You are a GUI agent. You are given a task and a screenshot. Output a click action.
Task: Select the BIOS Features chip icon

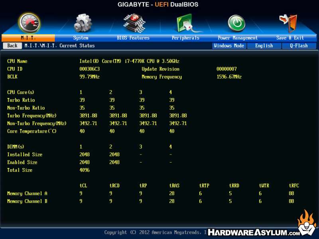point(134,23)
